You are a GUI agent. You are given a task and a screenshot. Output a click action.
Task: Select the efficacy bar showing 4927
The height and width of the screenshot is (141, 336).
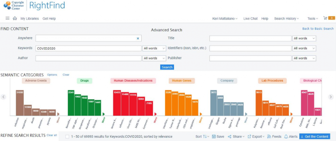click(272, 109)
